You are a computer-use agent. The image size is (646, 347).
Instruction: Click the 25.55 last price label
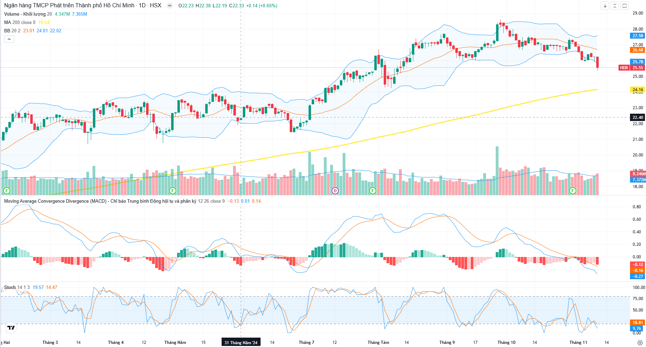[638, 68]
